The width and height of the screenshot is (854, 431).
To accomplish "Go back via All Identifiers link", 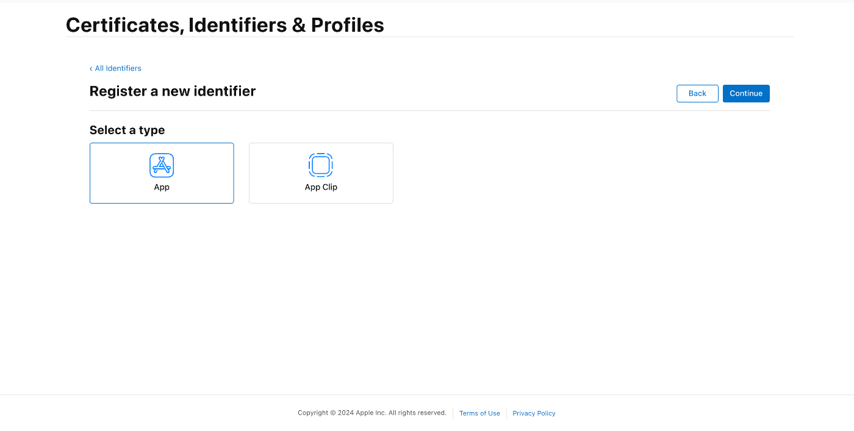I will [x=115, y=68].
